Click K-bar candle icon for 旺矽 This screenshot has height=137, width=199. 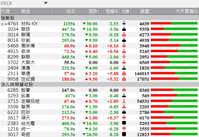124,112
